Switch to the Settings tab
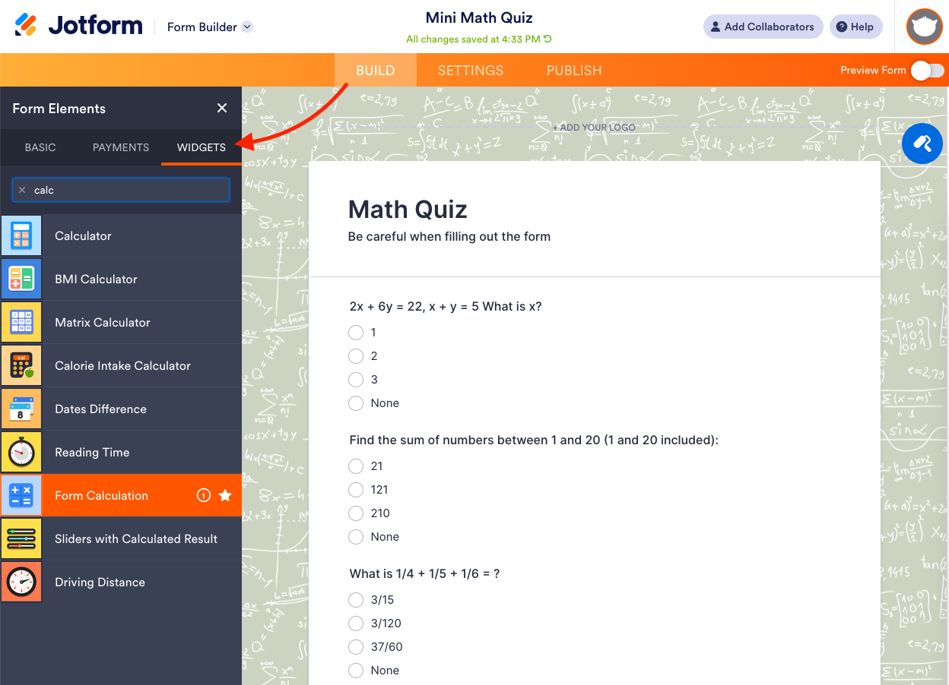This screenshot has height=685, width=949. click(471, 71)
